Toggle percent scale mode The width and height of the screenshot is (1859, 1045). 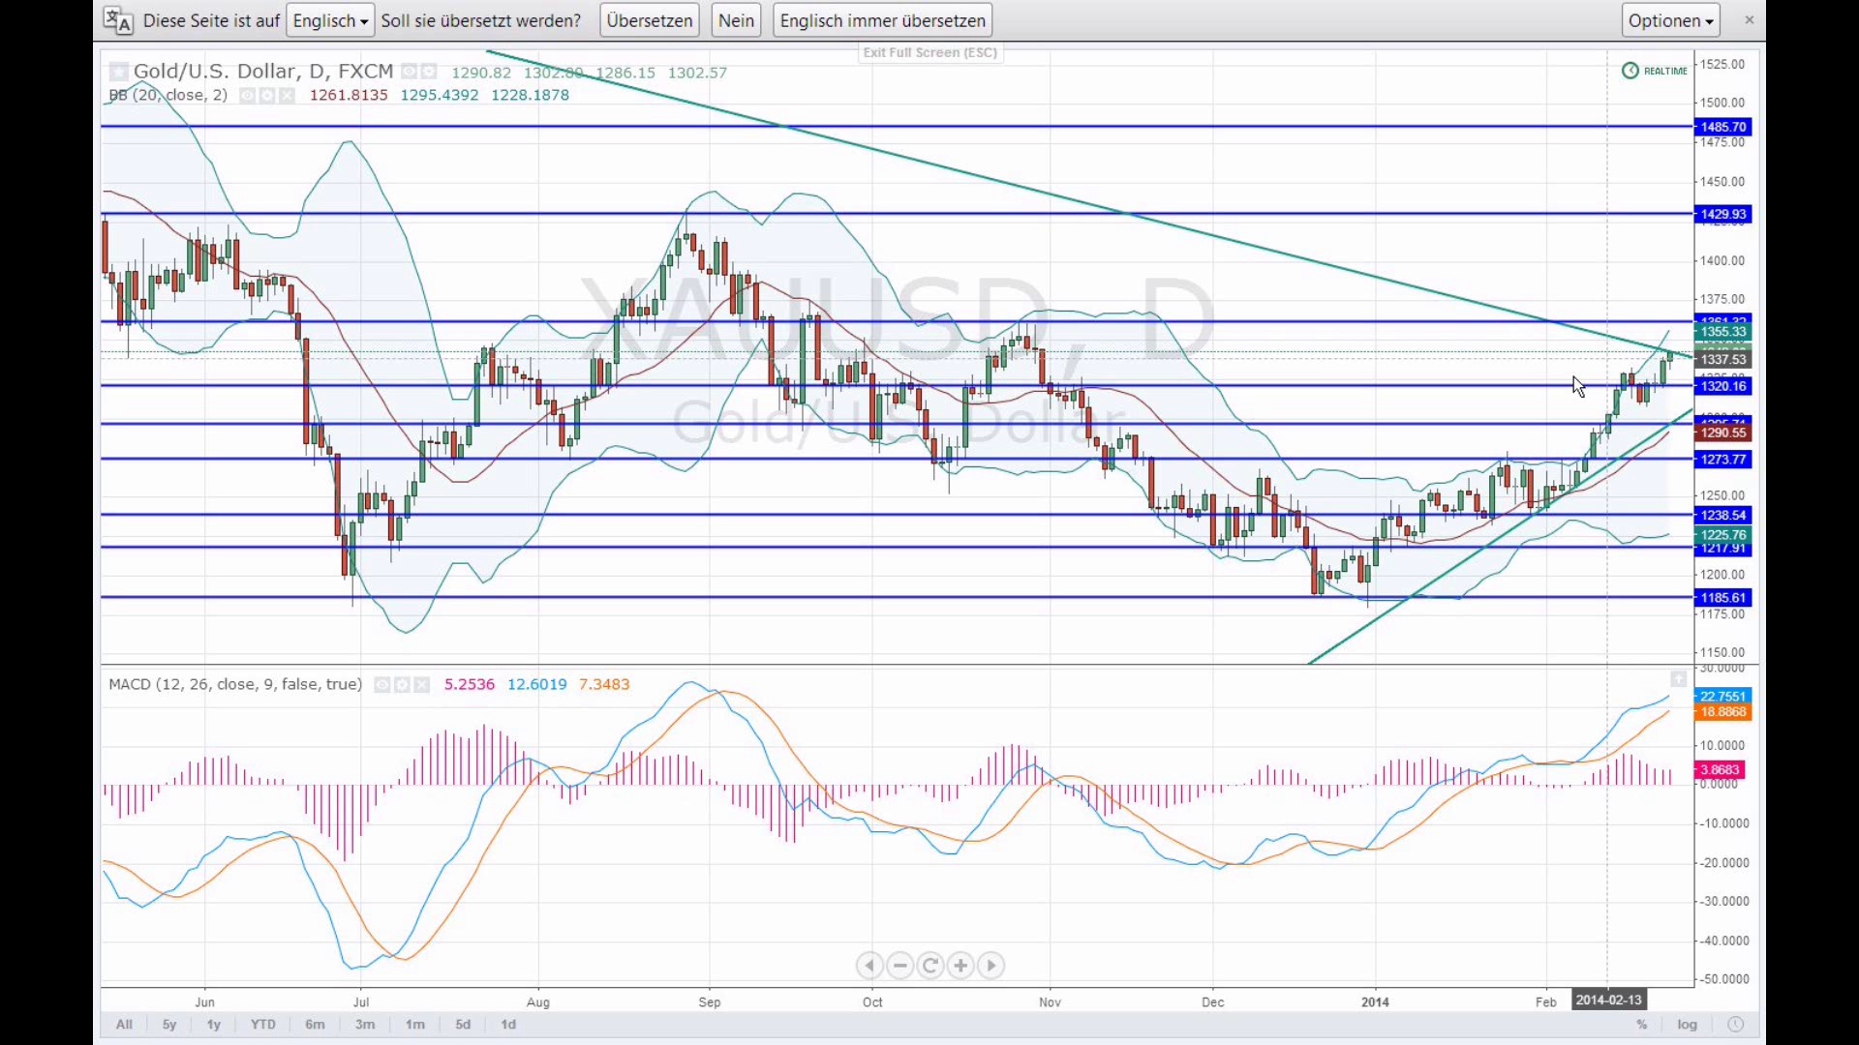1642,1025
